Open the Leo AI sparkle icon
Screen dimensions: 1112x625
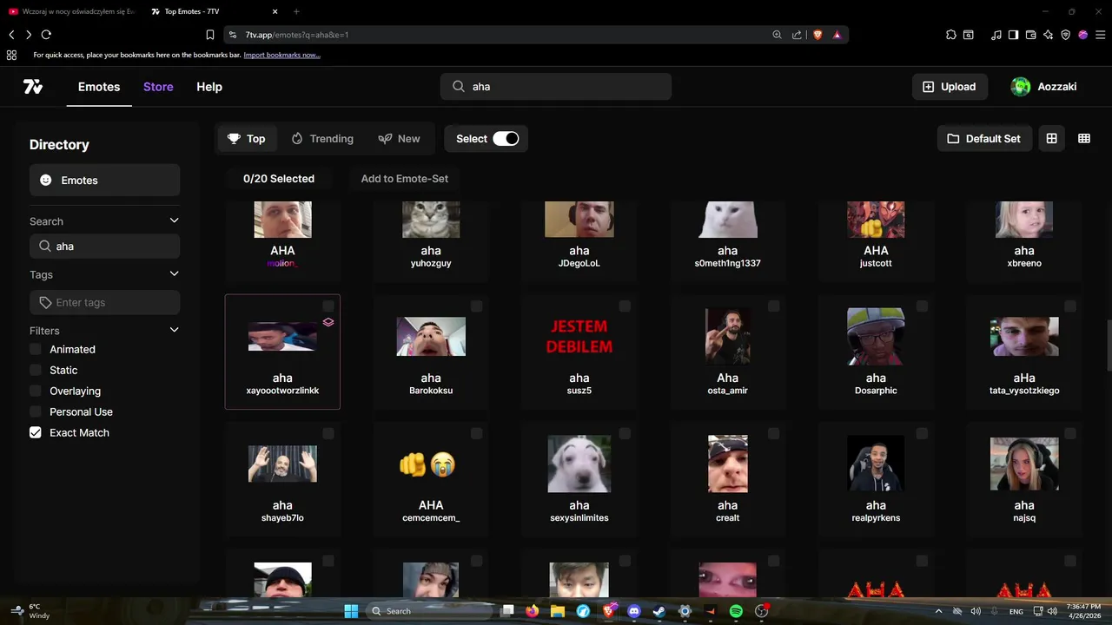click(x=1049, y=35)
